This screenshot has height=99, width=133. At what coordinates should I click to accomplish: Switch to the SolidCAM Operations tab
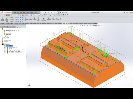click(x=42, y=24)
